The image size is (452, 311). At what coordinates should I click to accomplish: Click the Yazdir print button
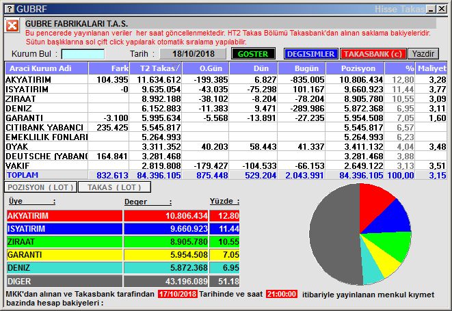[423, 54]
